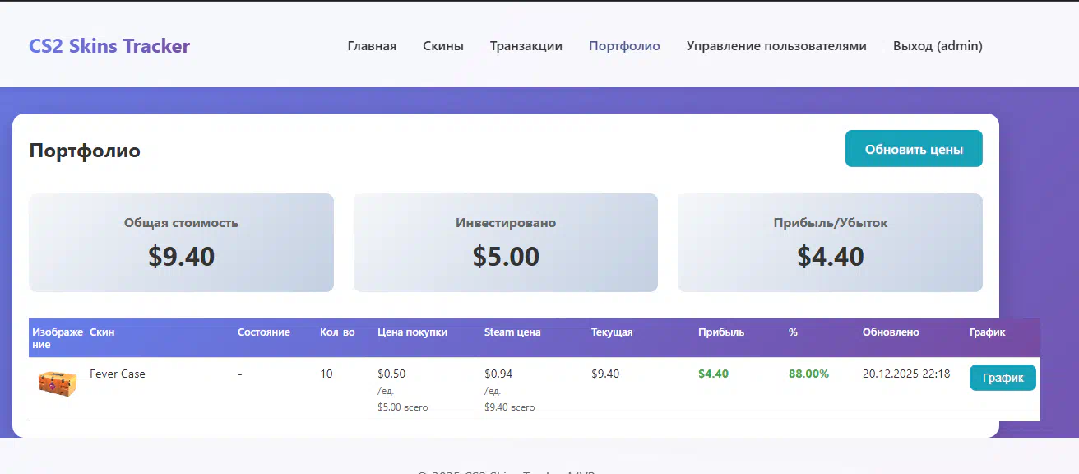The width and height of the screenshot is (1079, 474).
Task: Go to the Главная page
Action: coord(372,46)
